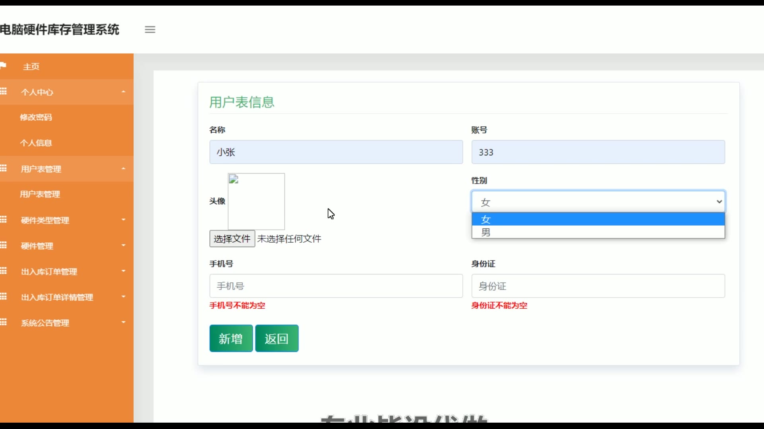The image size is (764, 429).
Task: Expand 硬件类型管理 submenu arrow
Action: (123, 220)
